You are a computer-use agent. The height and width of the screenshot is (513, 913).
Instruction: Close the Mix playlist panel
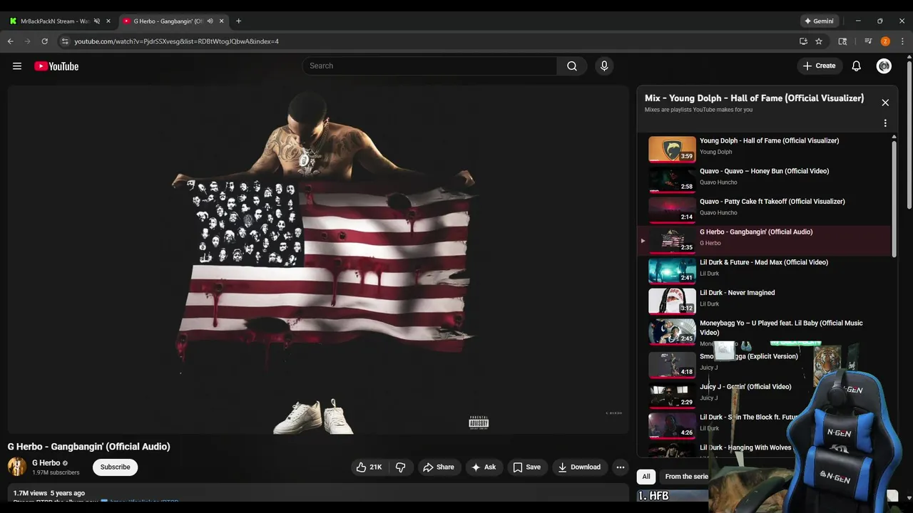pyautogui.click(x=885, y=103)
